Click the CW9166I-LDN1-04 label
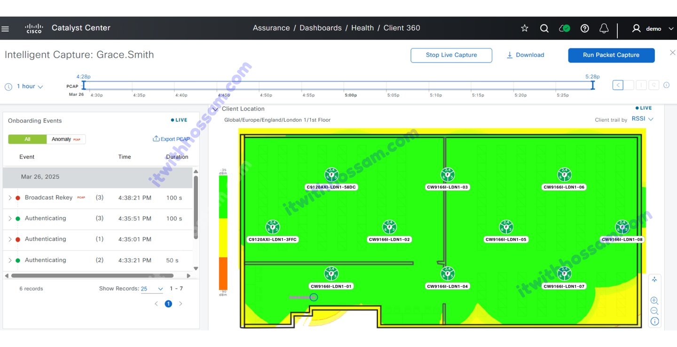The width and height of the screenshot is (677, 347). 448,286
